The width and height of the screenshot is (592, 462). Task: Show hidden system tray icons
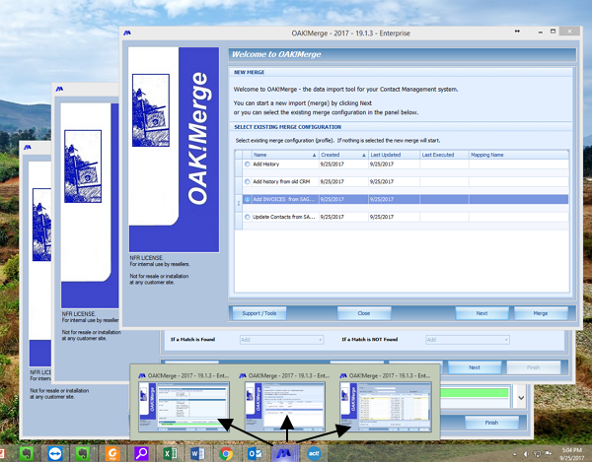[515, 454]
